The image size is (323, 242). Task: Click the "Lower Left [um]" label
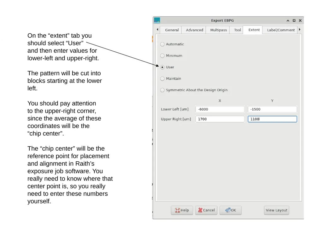click(x=175, y=109)
